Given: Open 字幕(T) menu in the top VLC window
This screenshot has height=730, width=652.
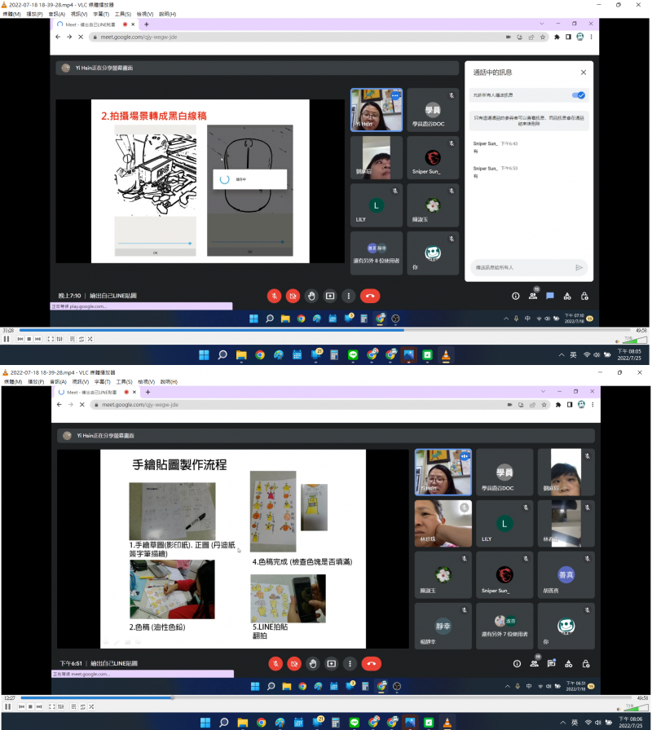Looking at the screenshot, I should click(102, 14).
